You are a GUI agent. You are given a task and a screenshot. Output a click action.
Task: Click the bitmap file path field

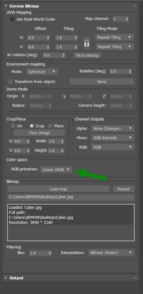click(71, 198)
